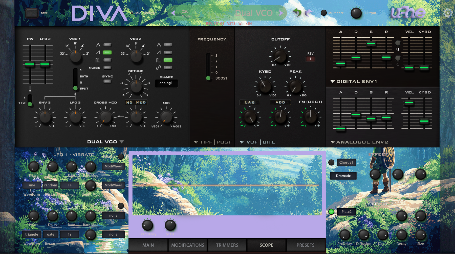This screenshot has width=455, height=254.
Task: Turn the filter KYBD knob
Action: point(265,87)
